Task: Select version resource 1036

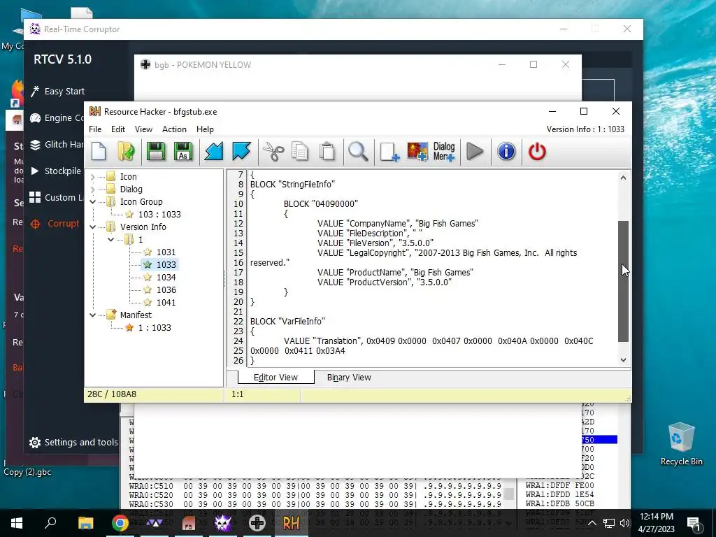Action: pos(166,290)
